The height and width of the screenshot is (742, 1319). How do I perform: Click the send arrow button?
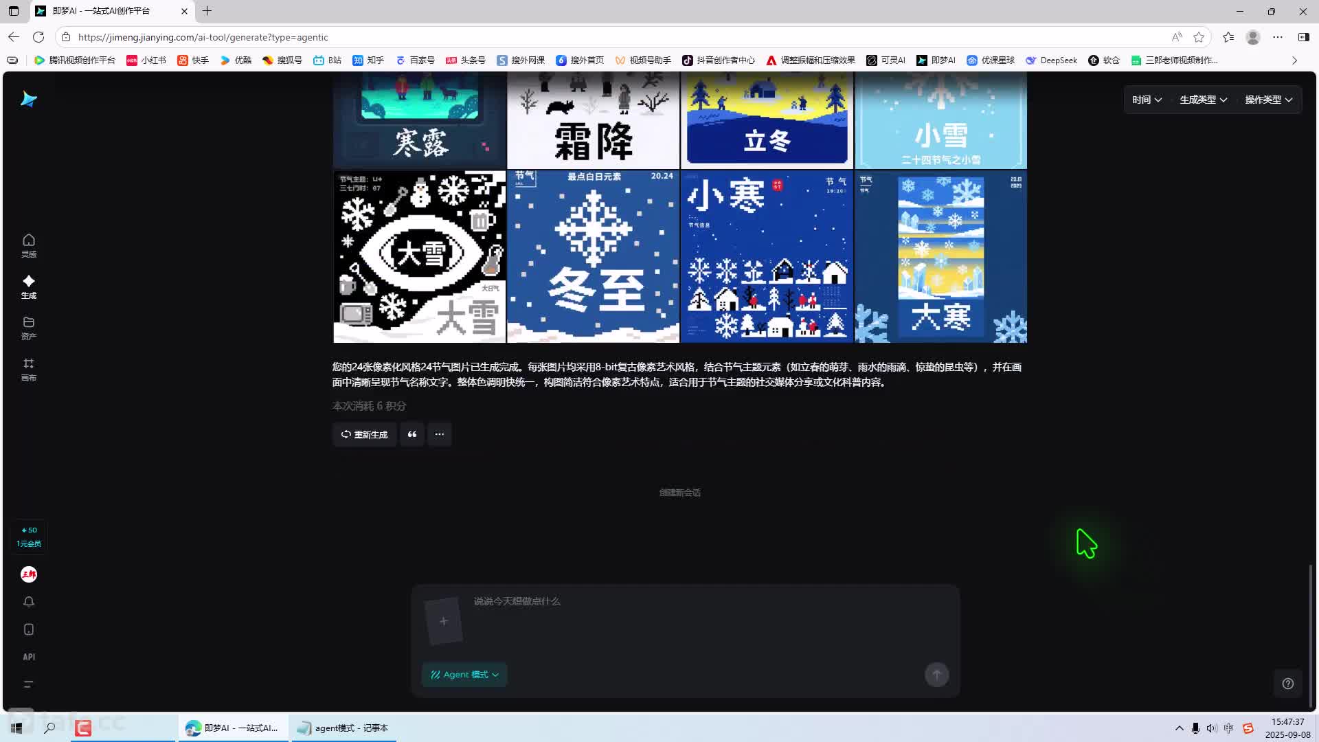936,675
